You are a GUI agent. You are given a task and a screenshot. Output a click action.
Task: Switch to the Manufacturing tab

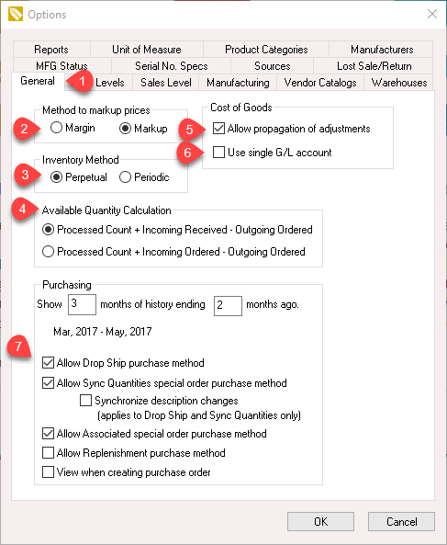(x=238, y=83)
